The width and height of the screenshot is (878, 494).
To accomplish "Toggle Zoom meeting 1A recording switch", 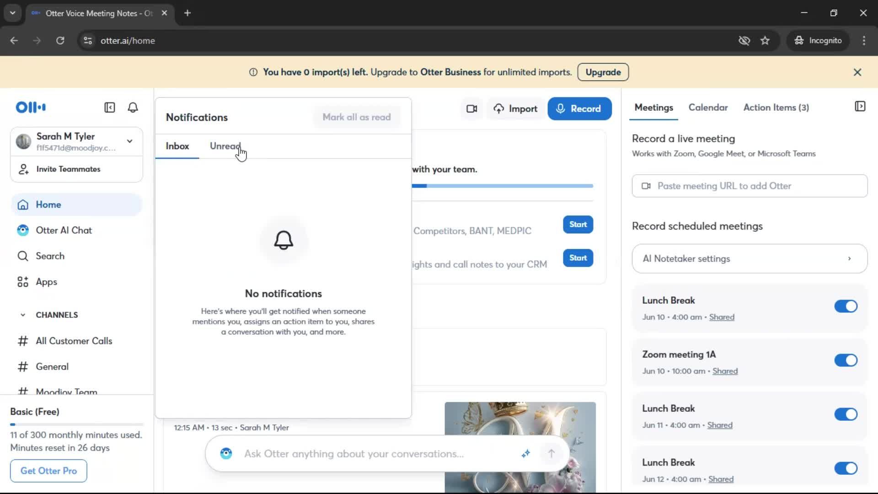I will click(846, 360).
